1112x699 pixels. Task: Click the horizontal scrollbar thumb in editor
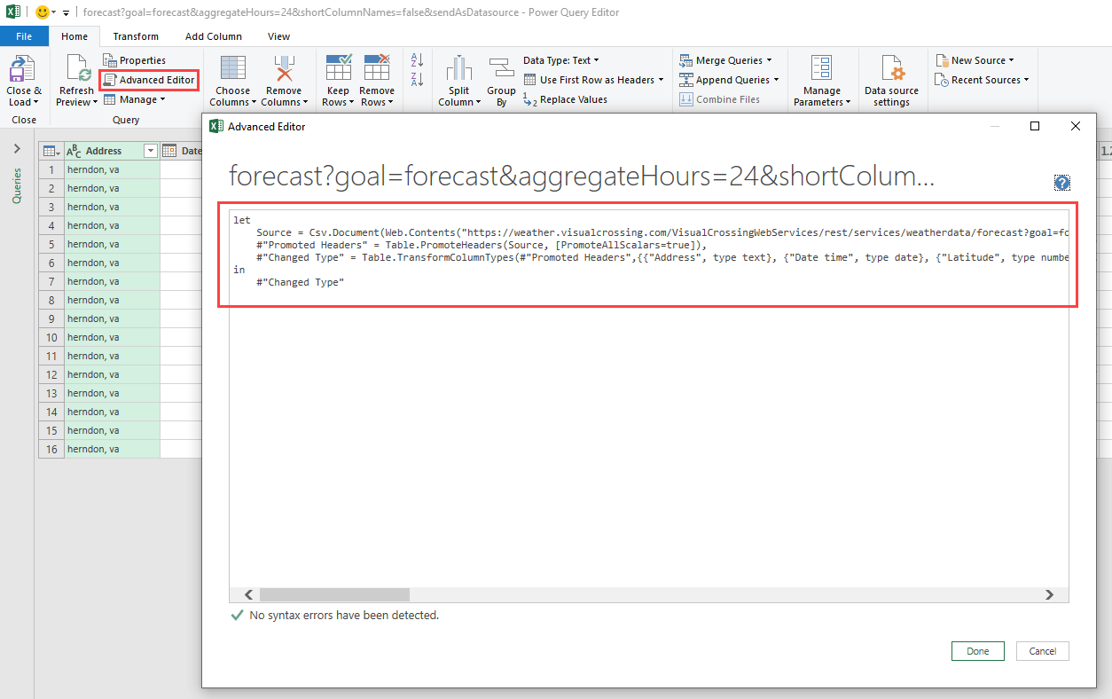(x=334, y=595)
